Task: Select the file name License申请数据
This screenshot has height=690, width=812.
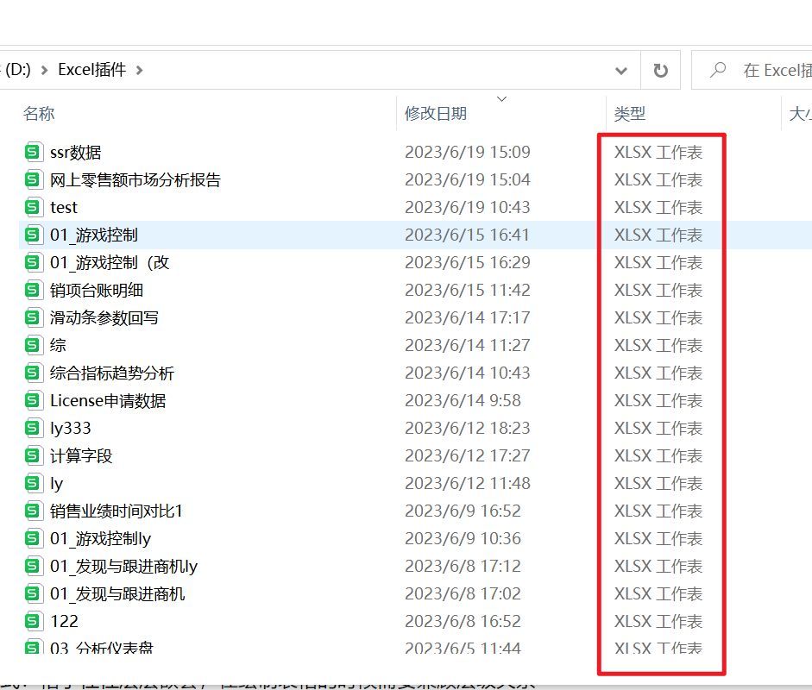Action: tap(108, 401)
